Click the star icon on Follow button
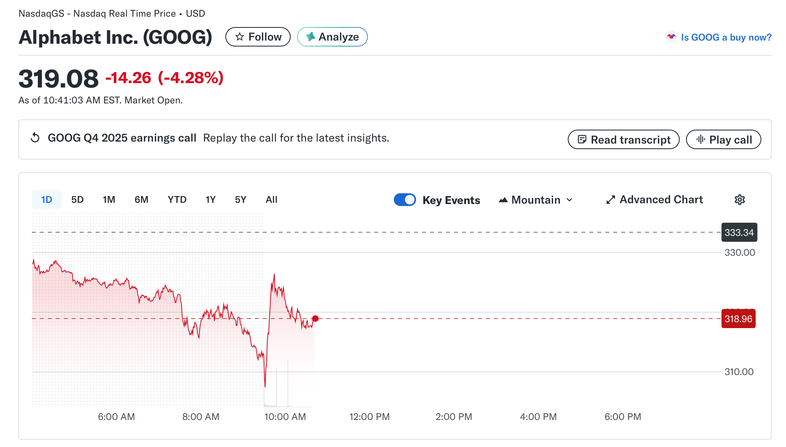786x447 pixels. pyautogui.click(x=239, y=37)
